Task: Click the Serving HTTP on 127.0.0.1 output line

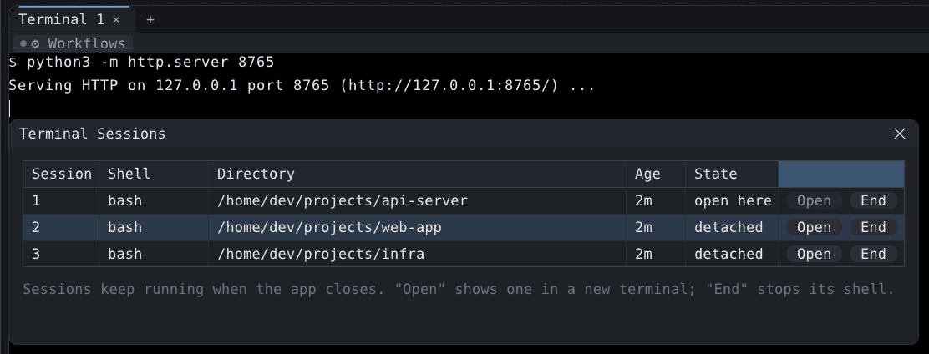Action: [302, 86]
